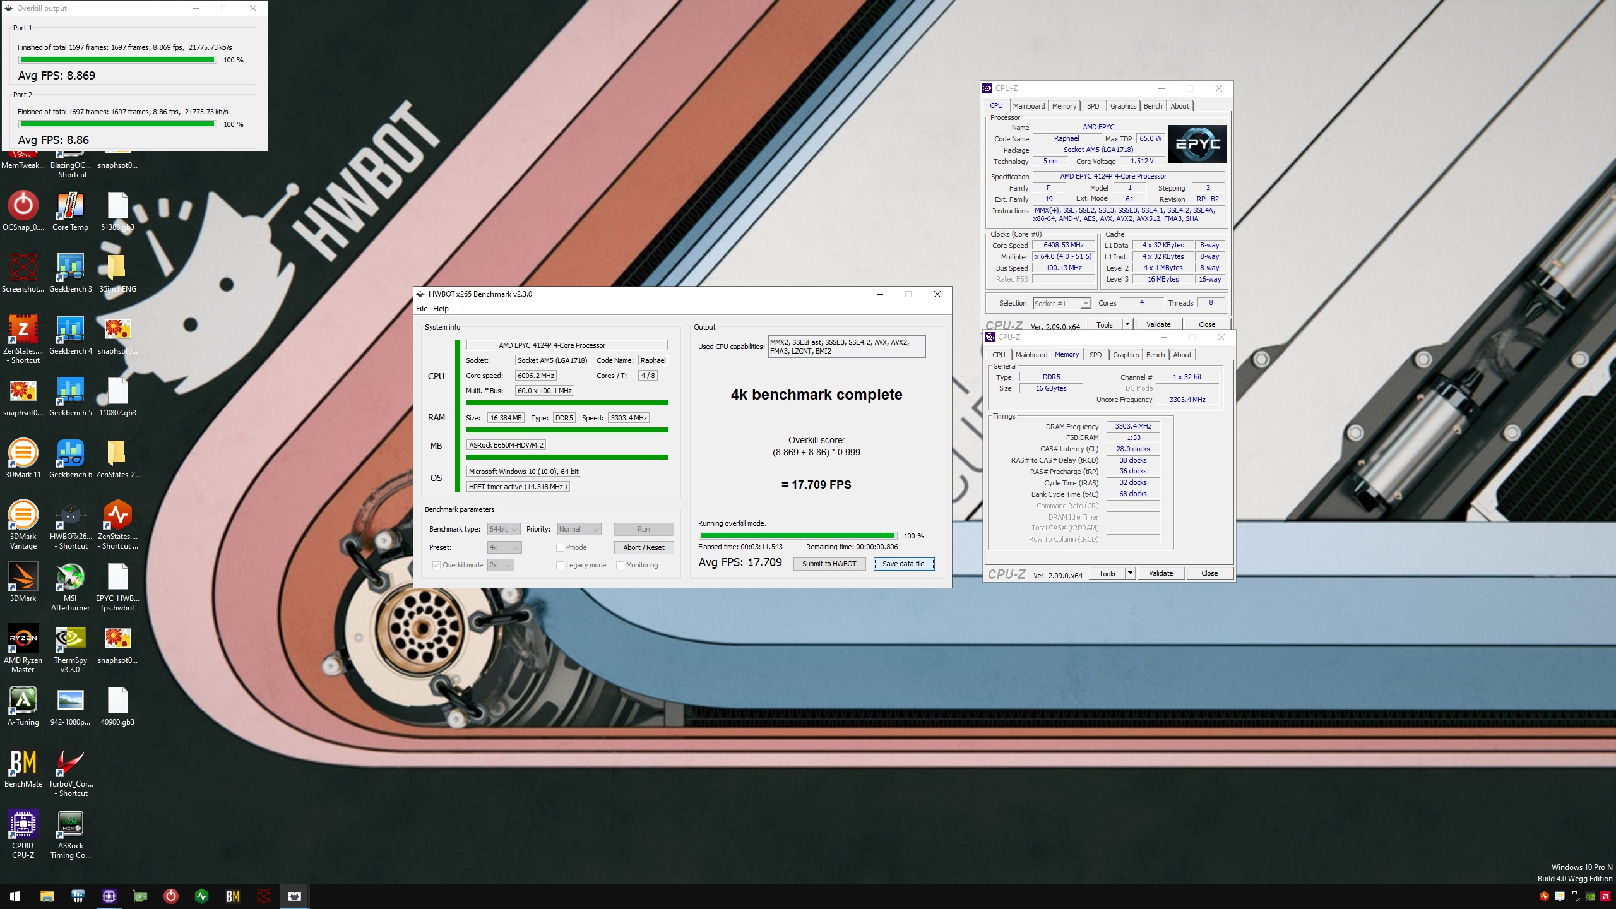This screenshot has width=1616, height=909.
Task: Open the OCSnap desktop icon
Action: click(x=23, y=212)
